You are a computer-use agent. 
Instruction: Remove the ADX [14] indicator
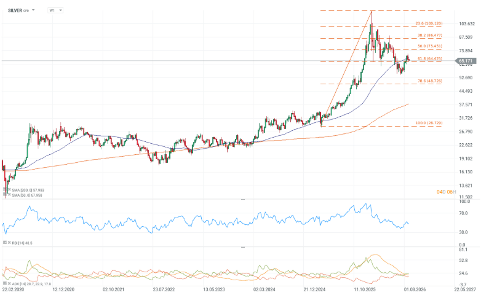pos(9,283)
